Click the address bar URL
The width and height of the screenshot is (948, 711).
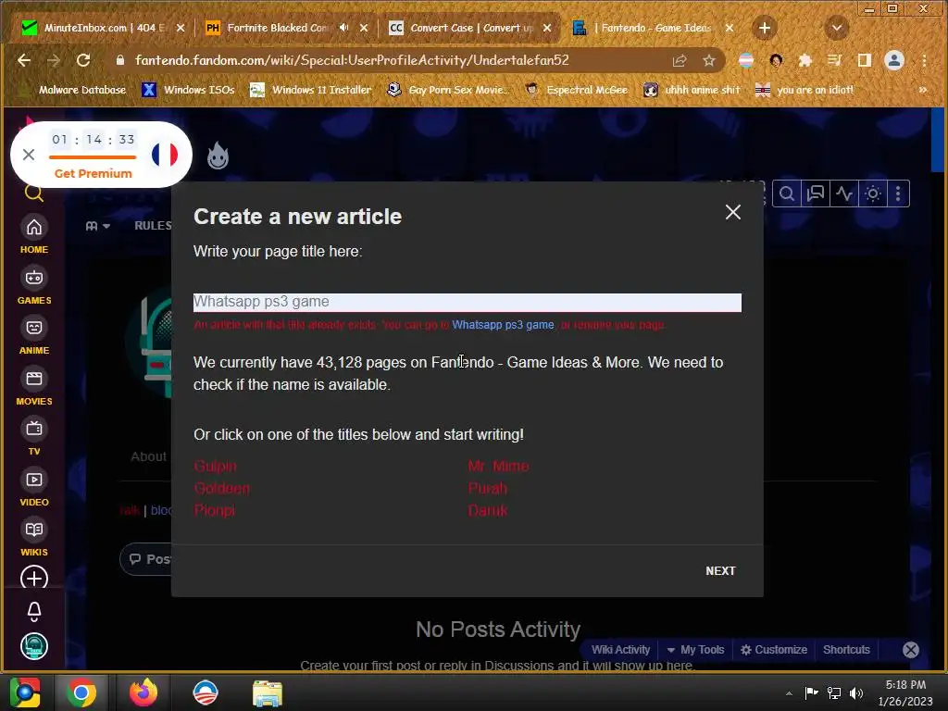tap(352, 60)
